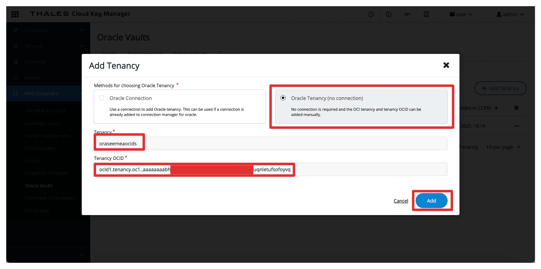Image resolution: width=541 pixels, height=269 pixels.
Task: Open the table settings gear icon
Action: click(516, 108)
